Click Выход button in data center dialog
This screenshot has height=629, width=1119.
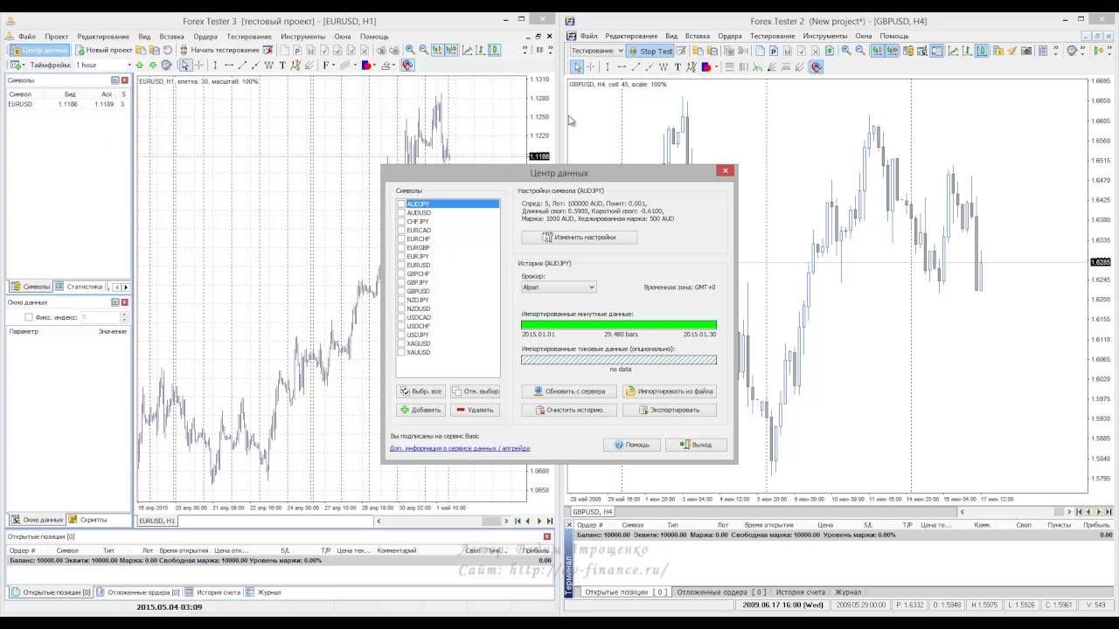[696, 445]
